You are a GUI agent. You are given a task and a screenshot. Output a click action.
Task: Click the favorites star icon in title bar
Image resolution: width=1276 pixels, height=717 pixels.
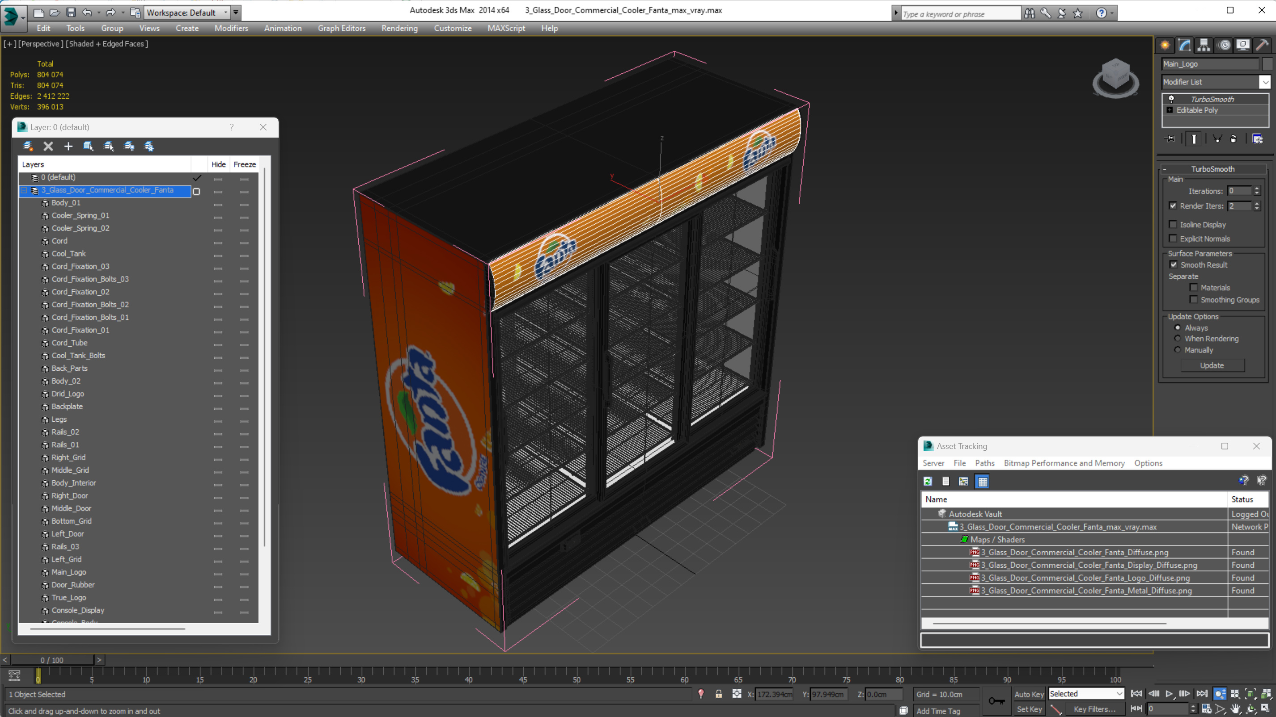click(1078, 13)
